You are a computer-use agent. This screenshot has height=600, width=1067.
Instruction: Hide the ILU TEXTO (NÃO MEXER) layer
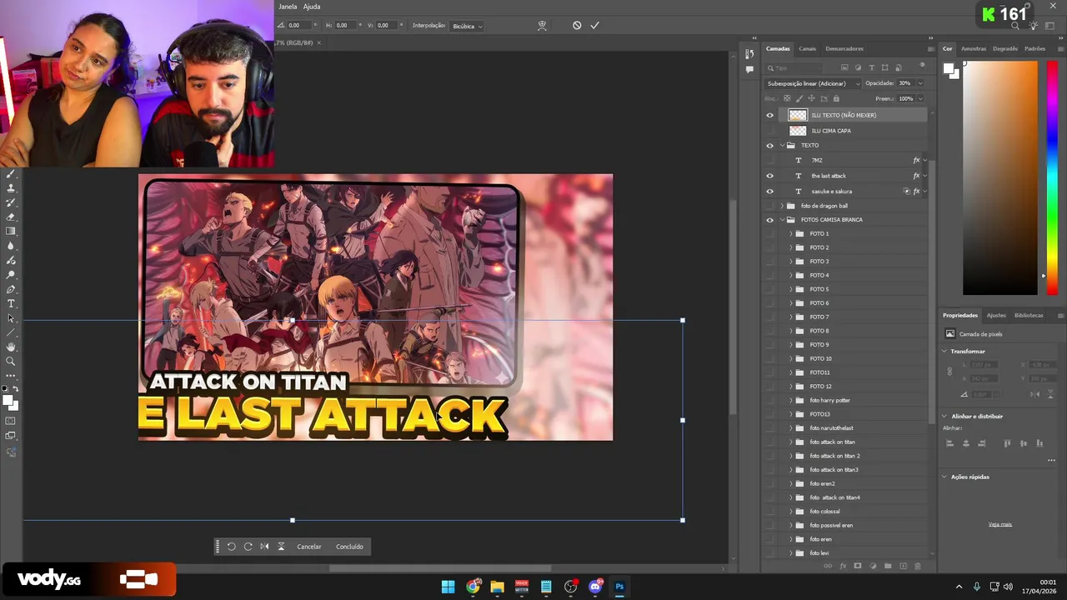tap(769, 115)
